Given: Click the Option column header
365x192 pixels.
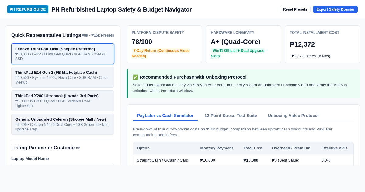Looking at the screenshot, I should 143,148.
